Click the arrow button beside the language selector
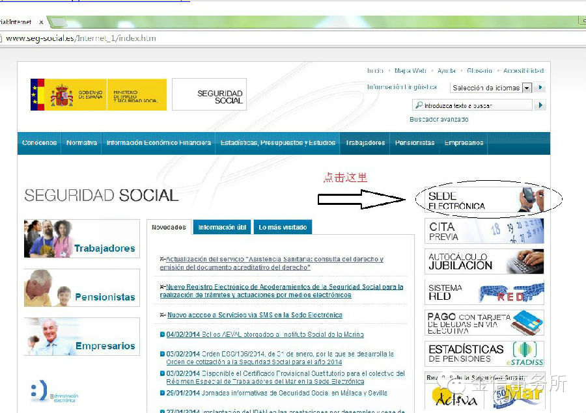586x413 pixels. click(x=540, y=88)
